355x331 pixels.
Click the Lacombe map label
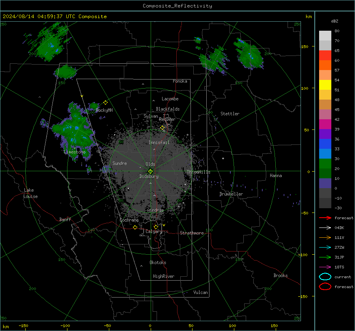pos(170,99)
